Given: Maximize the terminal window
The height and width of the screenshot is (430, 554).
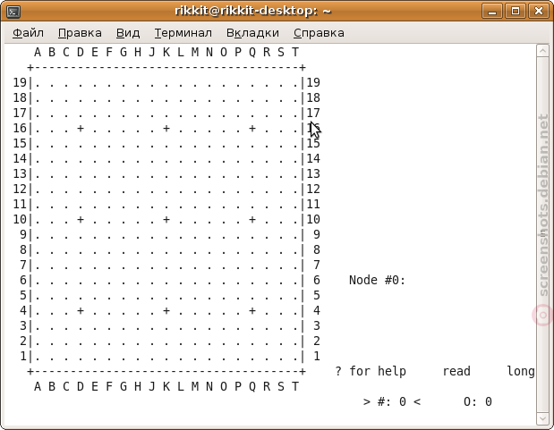Looking at the screenshot, I should (516, 11).
